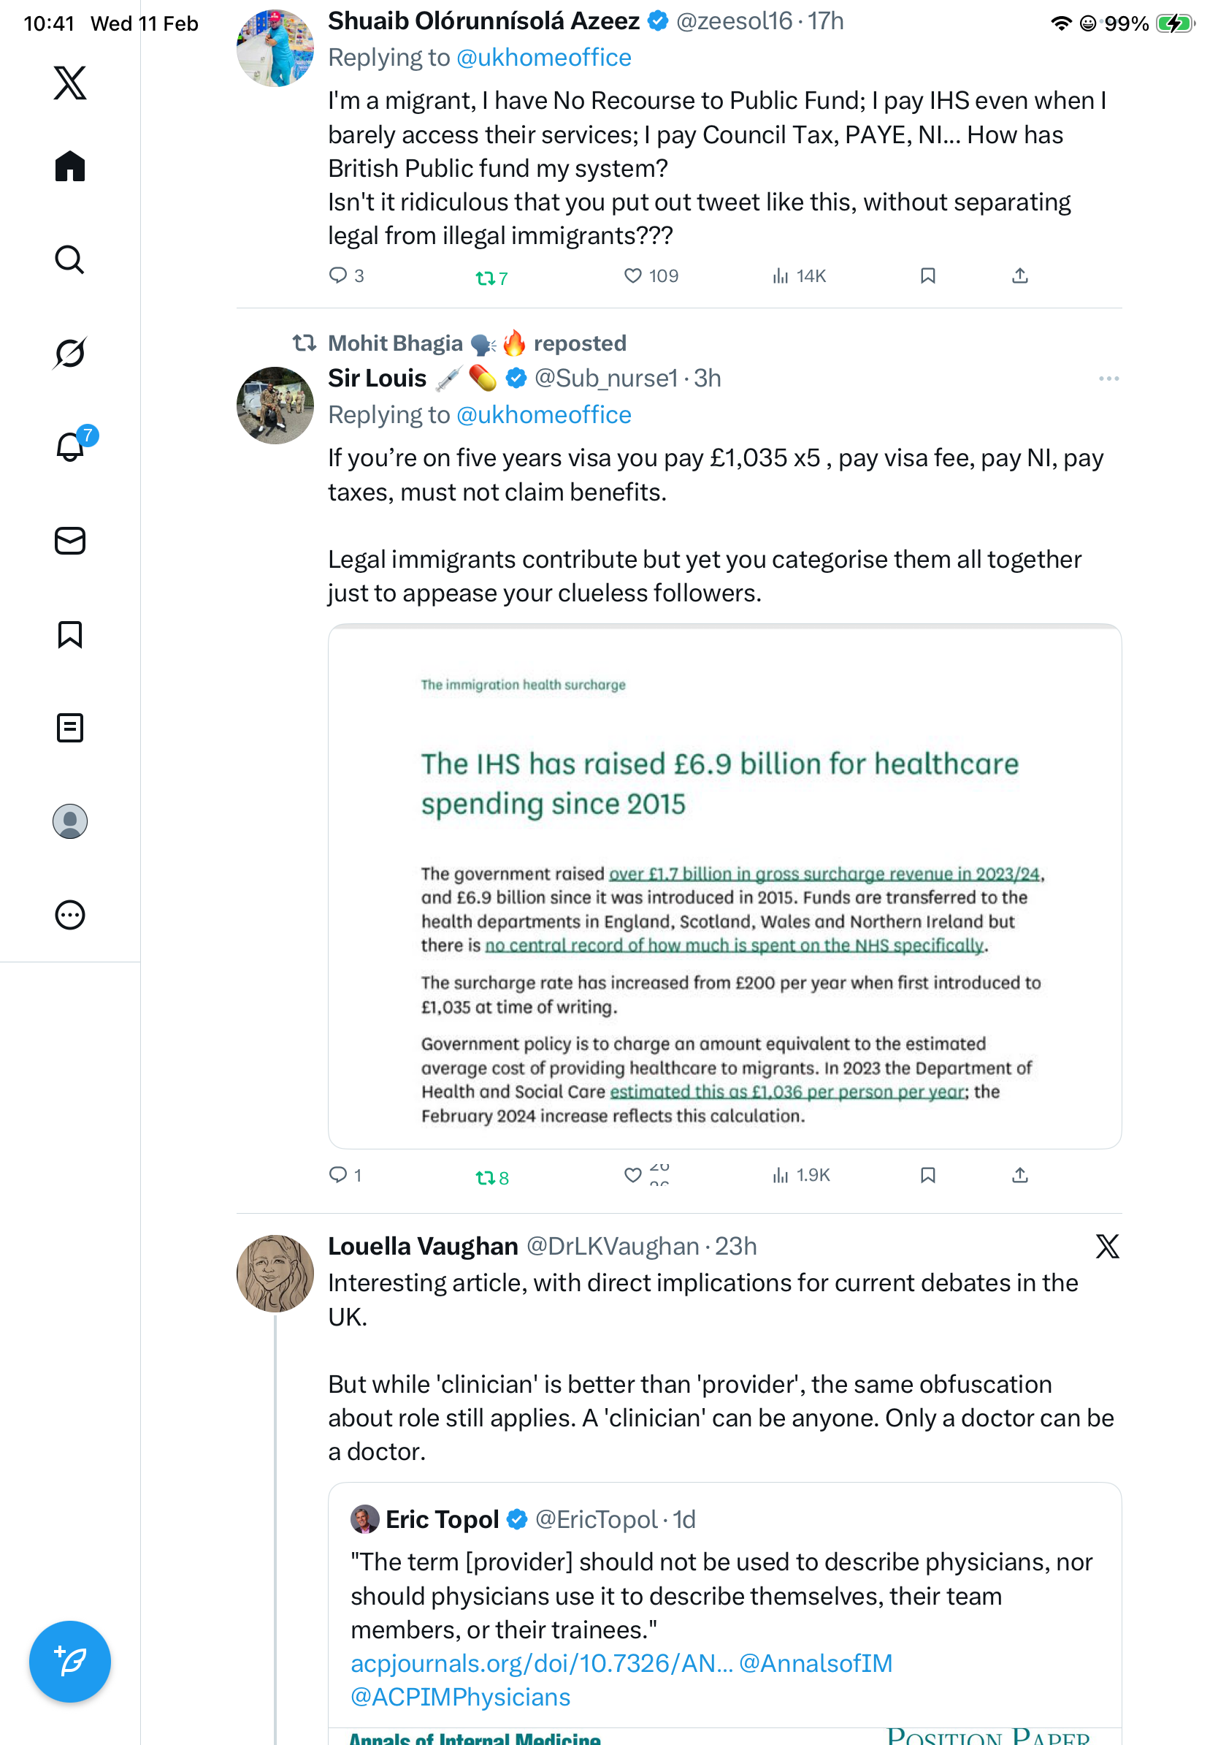
Task: Open the @AnnalsofIM mention link
Action: coord(816,1663)
